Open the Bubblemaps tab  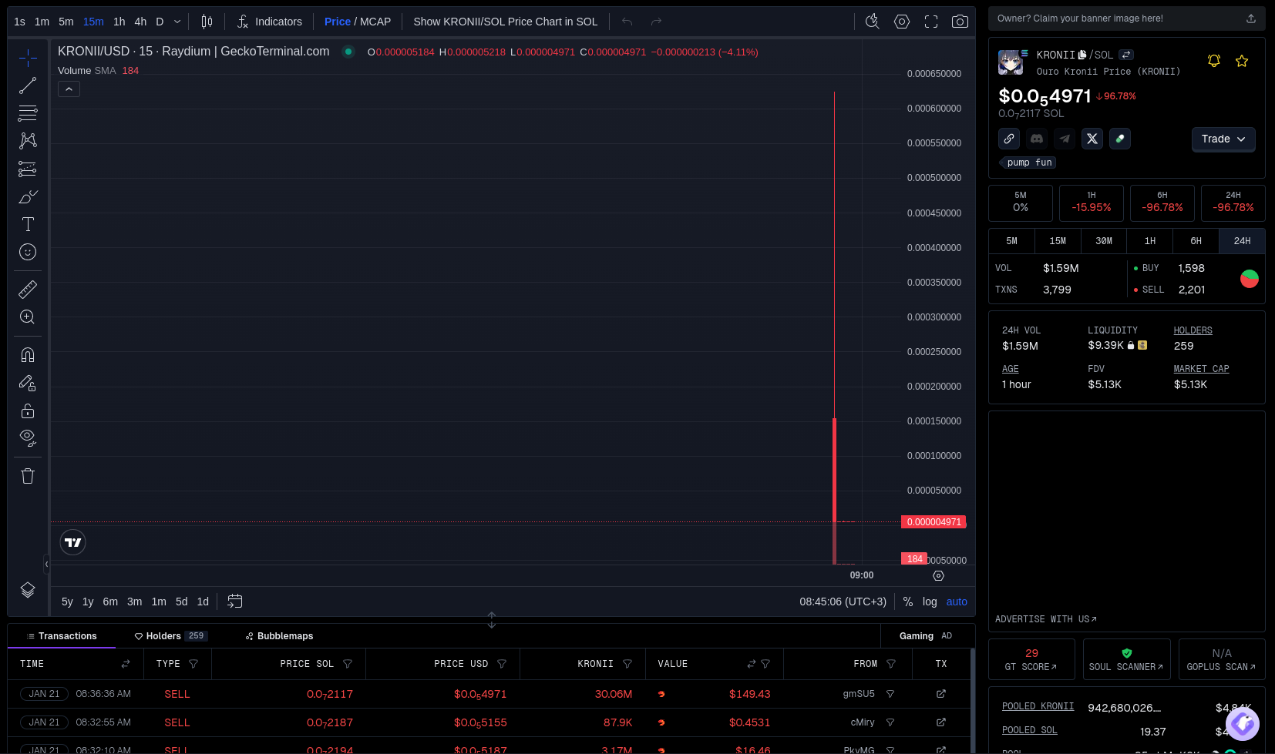tap(279, 636)
